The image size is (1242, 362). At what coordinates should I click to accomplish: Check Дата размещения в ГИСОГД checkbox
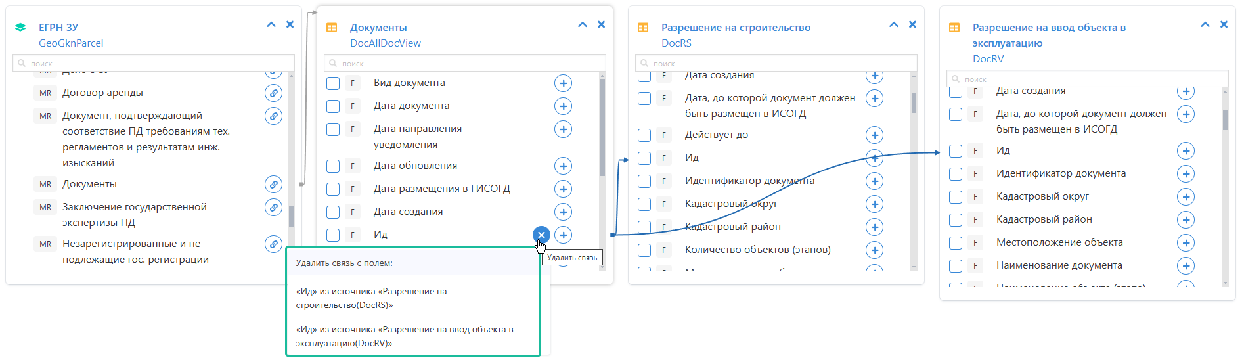click(x=333, y=189)
